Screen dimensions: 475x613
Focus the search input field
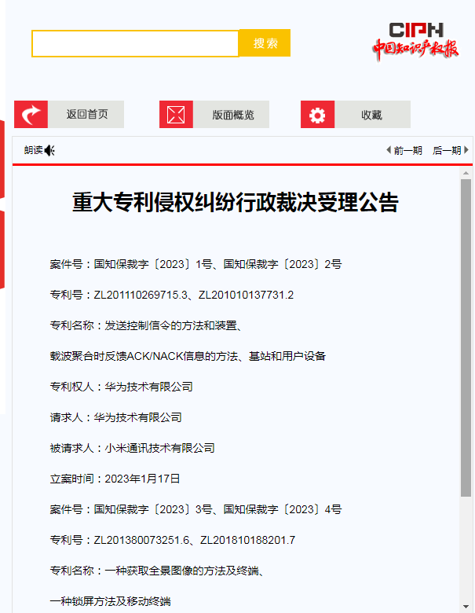point(135,43)
